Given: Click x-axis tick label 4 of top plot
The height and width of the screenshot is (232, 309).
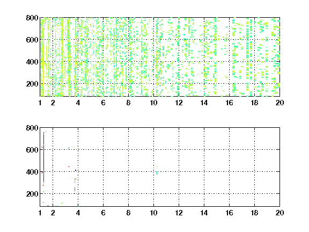Looking at the screenshot, I should pyautogui.click(x=78, y=103).
